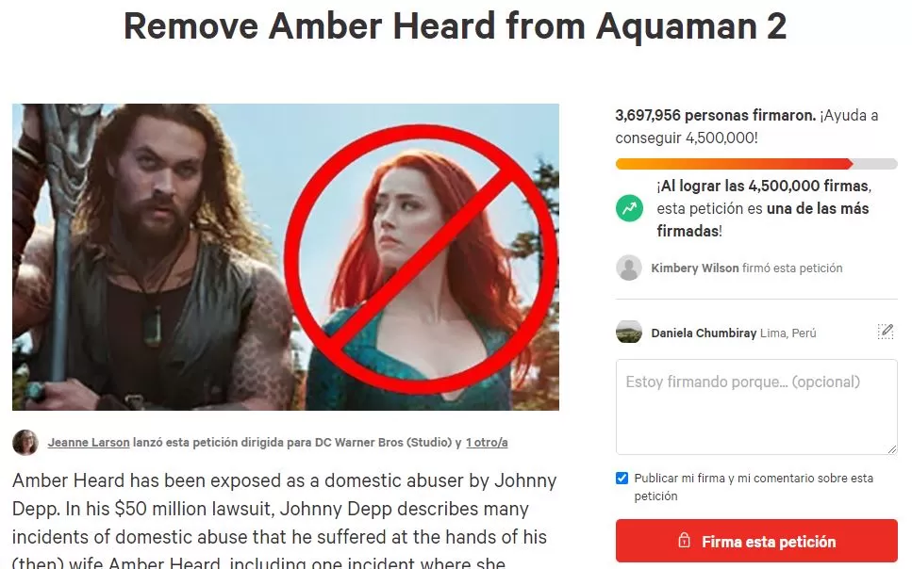The height and width of the screenshot is (569, 912).
Task: Click Daniela Chumbiray's profile picture
Action: point(629,333)
